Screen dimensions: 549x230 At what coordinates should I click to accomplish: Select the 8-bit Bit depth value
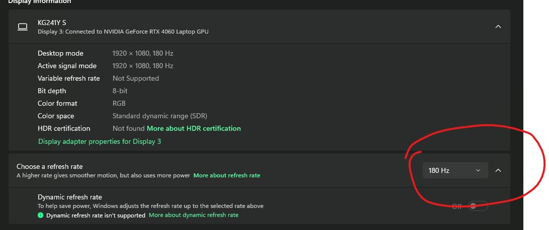[119, 91]
